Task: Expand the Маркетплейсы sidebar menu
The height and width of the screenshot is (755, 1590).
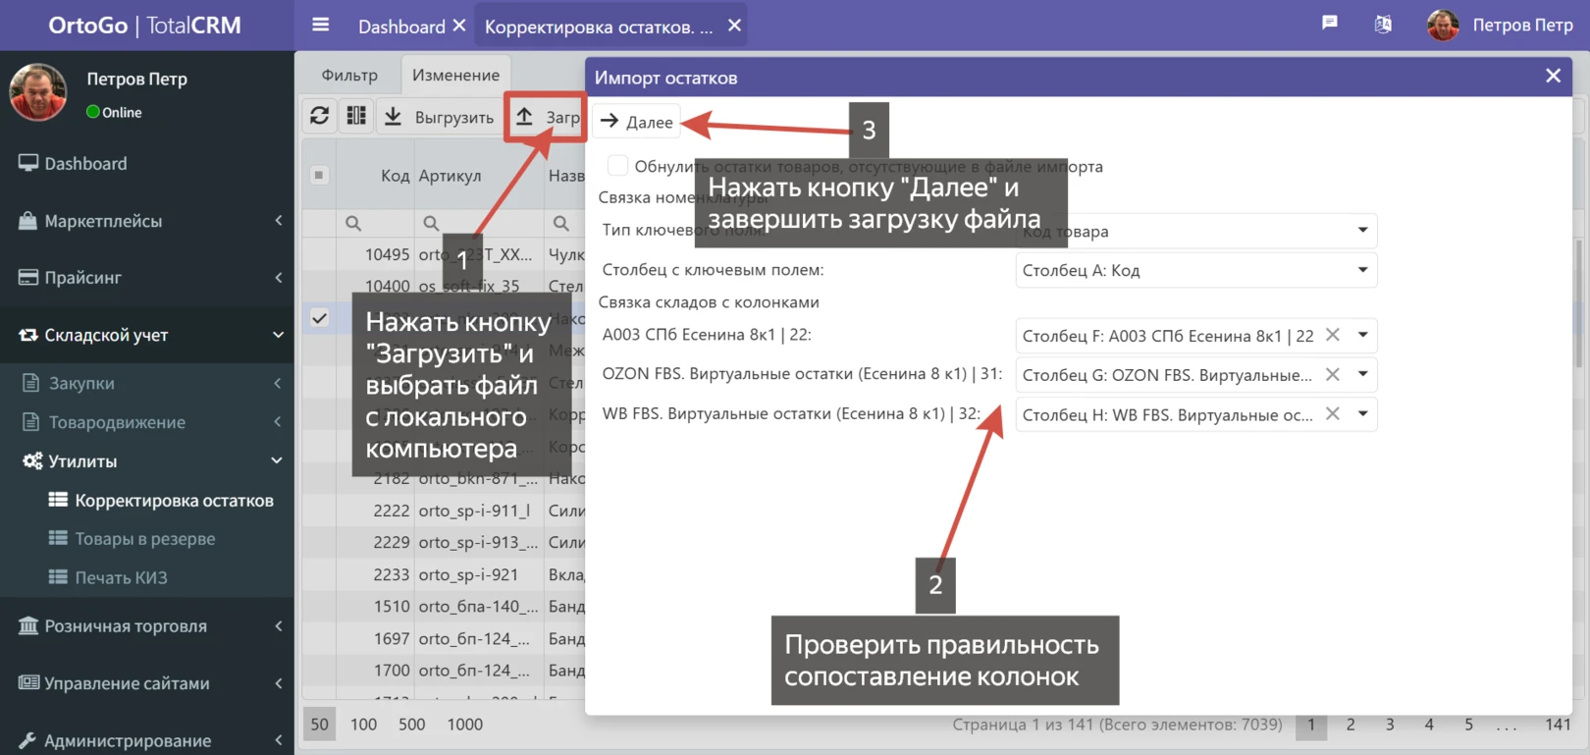Action: coord(147,221)
